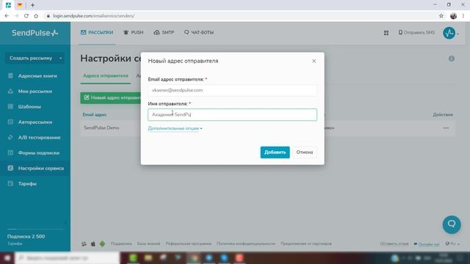Click Оставить отзыв footer link
Viewport: 470px width, 264px height.
(x=394, y=243)
